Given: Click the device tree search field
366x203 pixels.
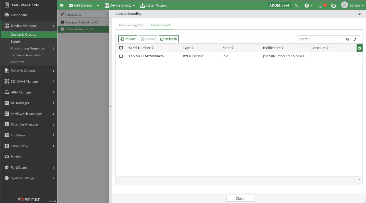Looking at the screenshot, I should click(87, 14).
